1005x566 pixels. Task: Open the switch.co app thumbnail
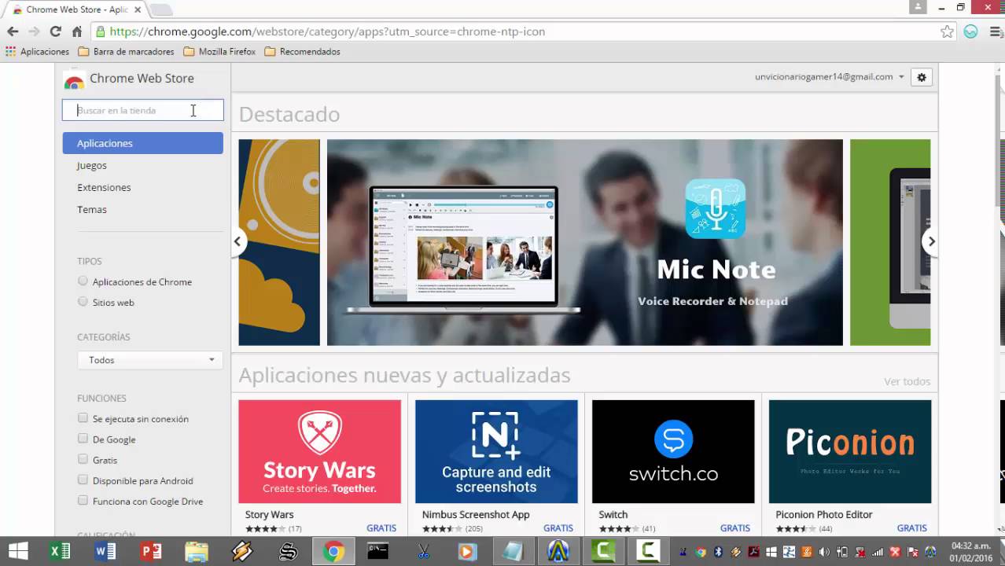(673, 451)
